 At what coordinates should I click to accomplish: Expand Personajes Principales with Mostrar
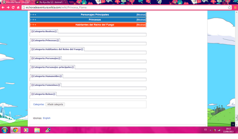tap(141, 15)
